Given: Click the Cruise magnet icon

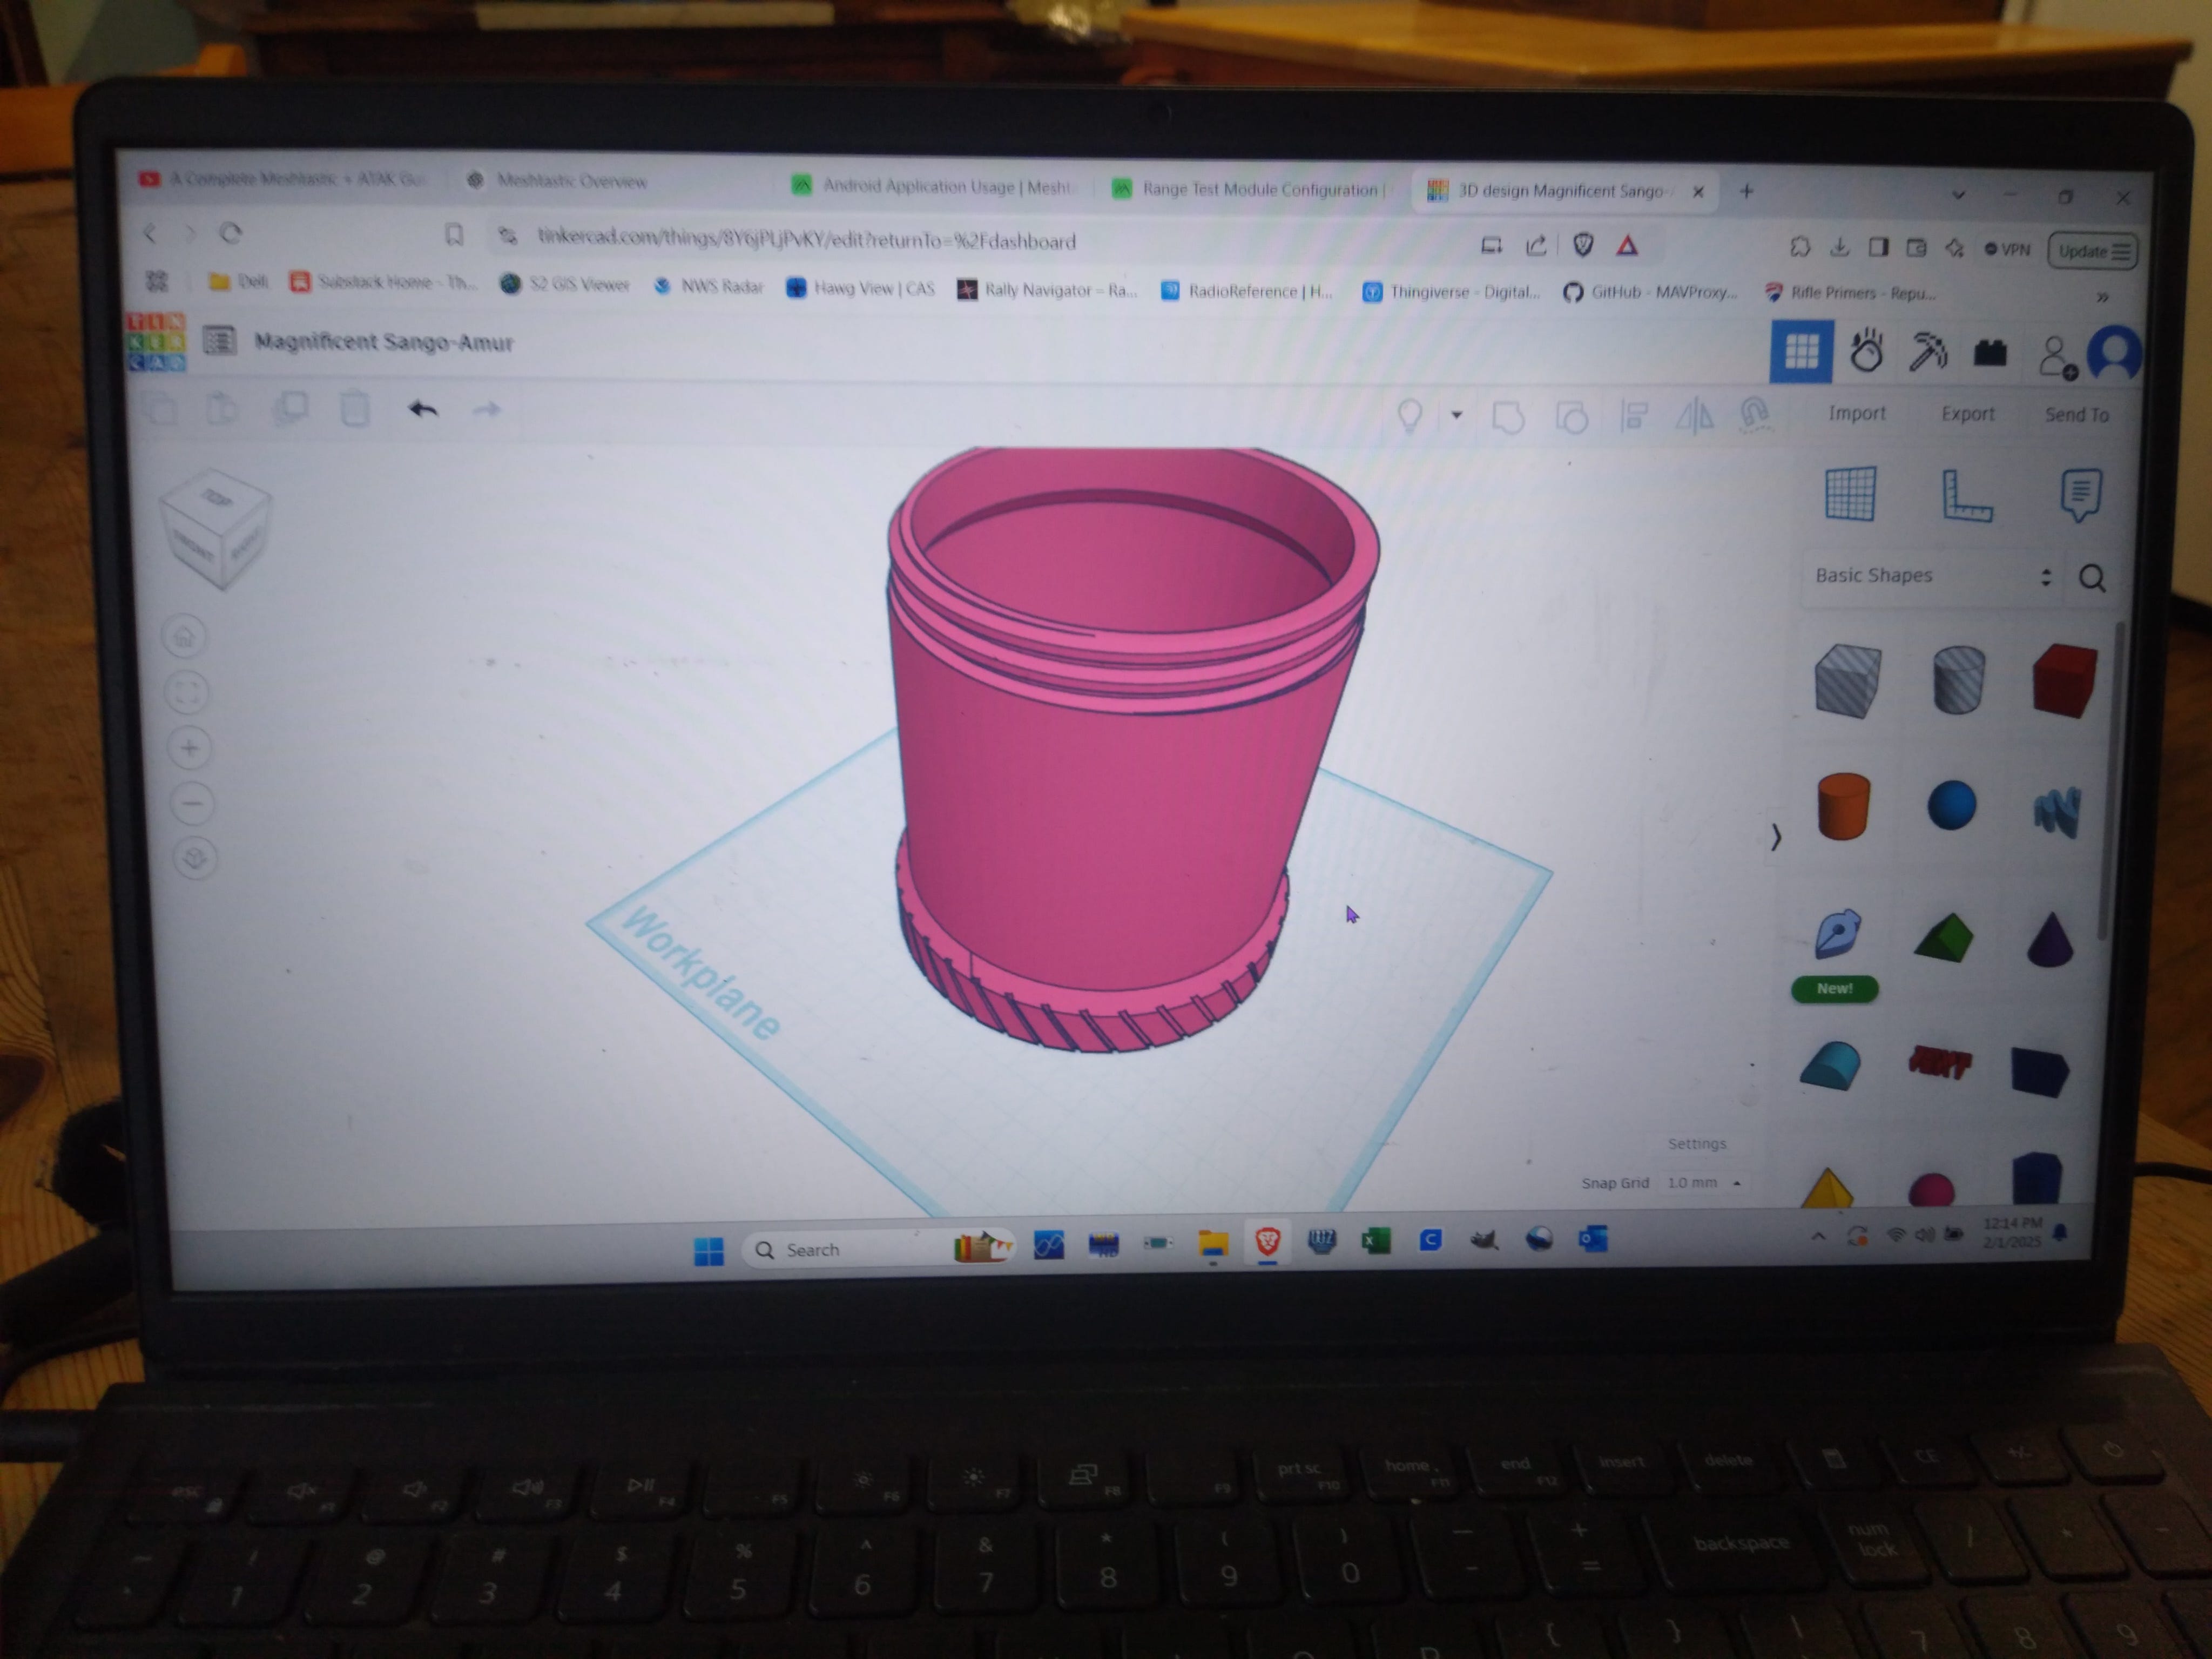Looking at the screenshot, I should [x=1754, y=414].
